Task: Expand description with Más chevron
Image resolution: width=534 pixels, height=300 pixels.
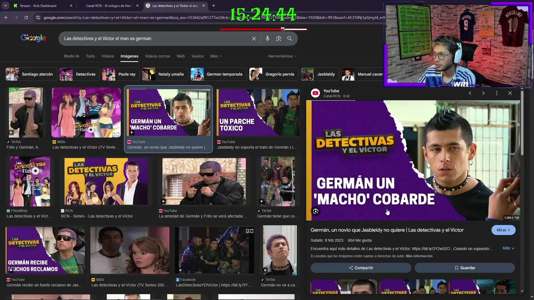Action: point(508,248)
